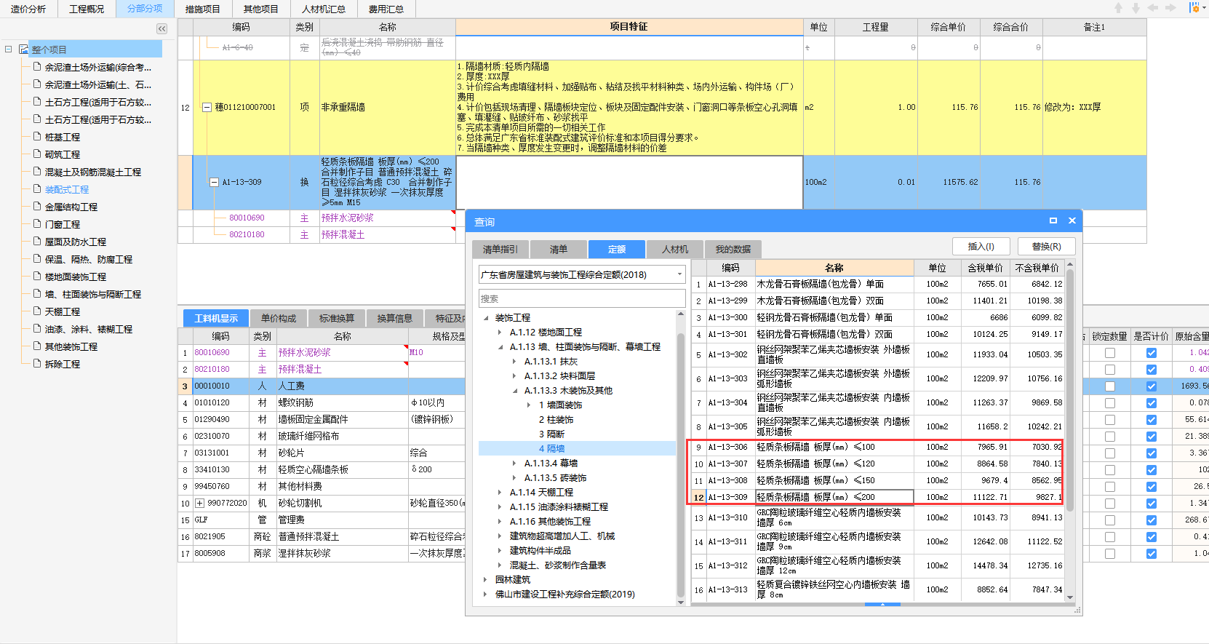Click the 插入(I) button
Image resolution: width=1209 pixels, height=644 pixels.
point(981,247)
